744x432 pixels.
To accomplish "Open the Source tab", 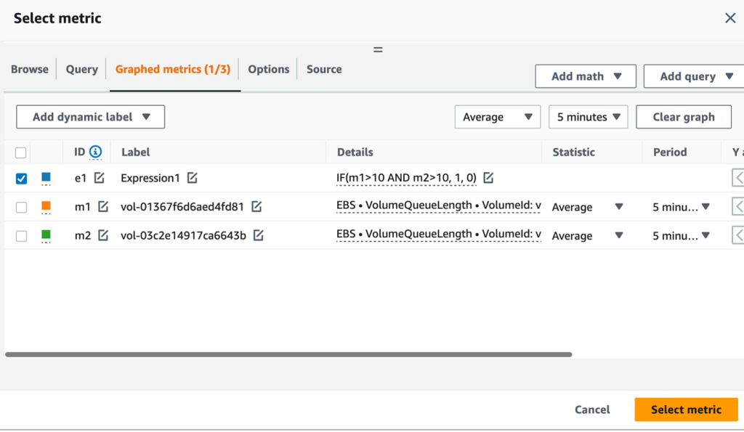I will [323, 69].
